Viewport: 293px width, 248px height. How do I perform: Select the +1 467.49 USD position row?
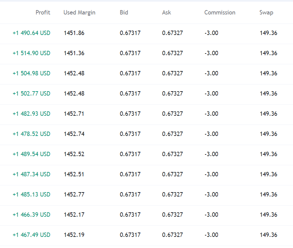click(x=147, y=236)
